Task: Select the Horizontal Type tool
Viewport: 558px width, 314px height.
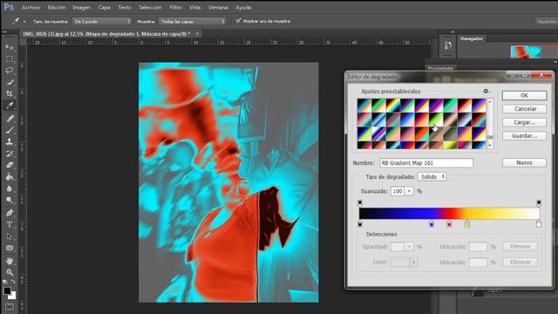Action: [x=10, y=225]
